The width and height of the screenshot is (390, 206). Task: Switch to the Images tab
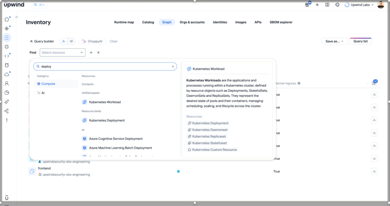[x=241, y=22]
